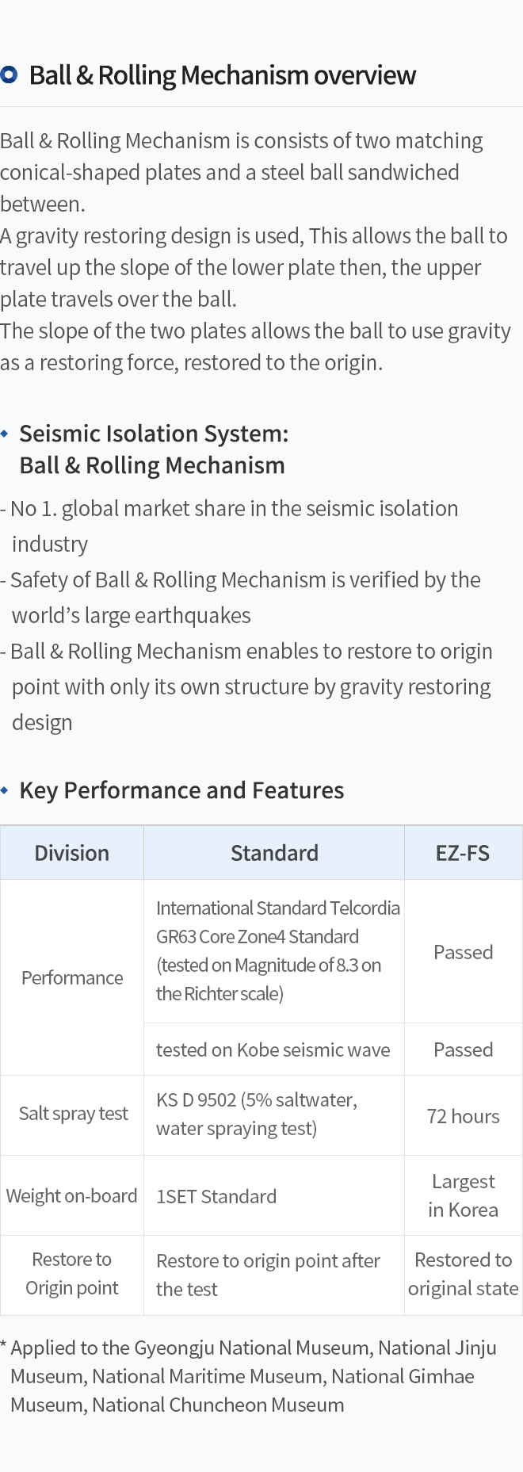Click the Largest in Korea result cell
Viewport: 523px width, 1472px height.
coord(463,1195)
